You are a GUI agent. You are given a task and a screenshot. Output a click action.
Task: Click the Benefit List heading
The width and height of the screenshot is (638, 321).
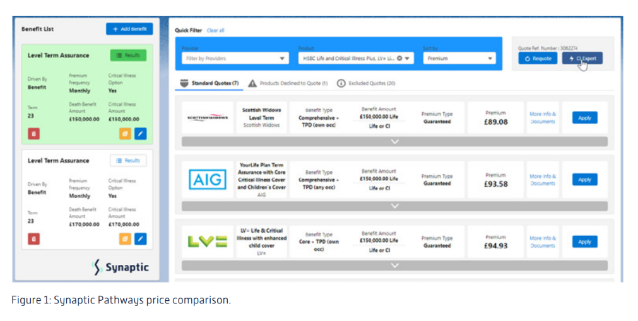[37, 29]
